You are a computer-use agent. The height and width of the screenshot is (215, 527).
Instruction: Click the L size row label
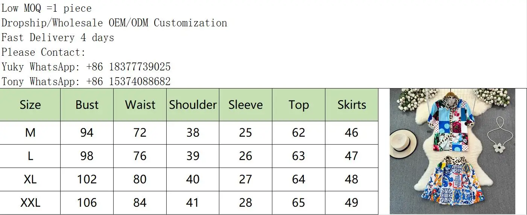click(30, 156)
